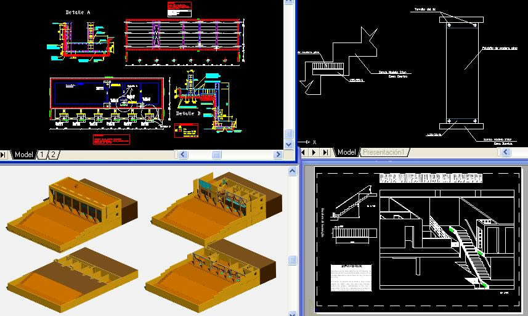The image size is (528, 316).
Task: Switch to the Presentación1 layout tab
Action: [x=383, y=152]
